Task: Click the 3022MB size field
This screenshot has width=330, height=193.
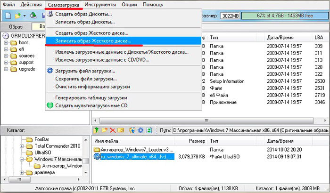Action: 230,16
